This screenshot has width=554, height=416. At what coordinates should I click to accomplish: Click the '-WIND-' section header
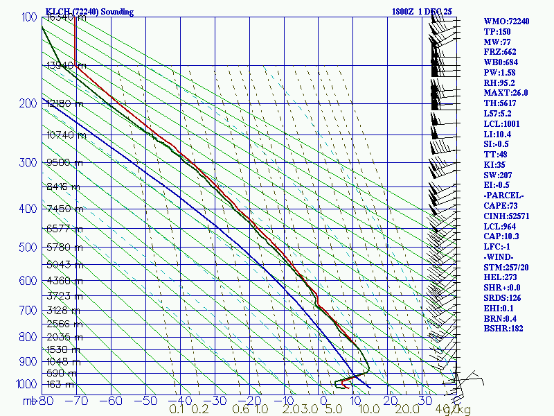tap(499, 257)
